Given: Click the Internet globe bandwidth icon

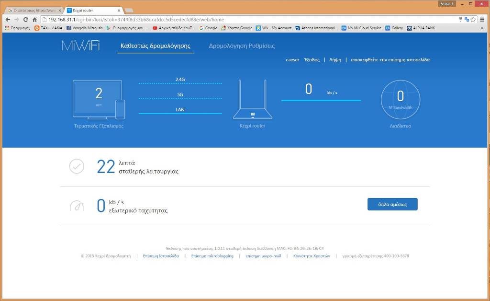Looking at the screenshot, I should click(400, 99).
